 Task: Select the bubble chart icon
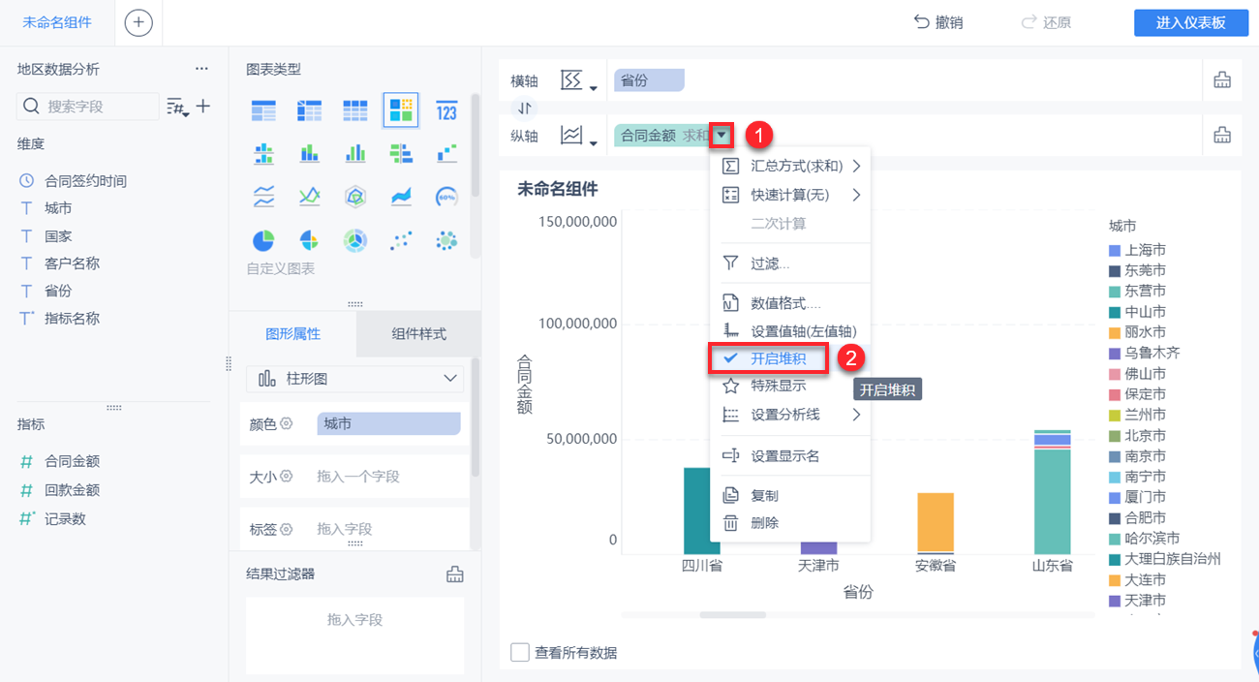[446, 240]
